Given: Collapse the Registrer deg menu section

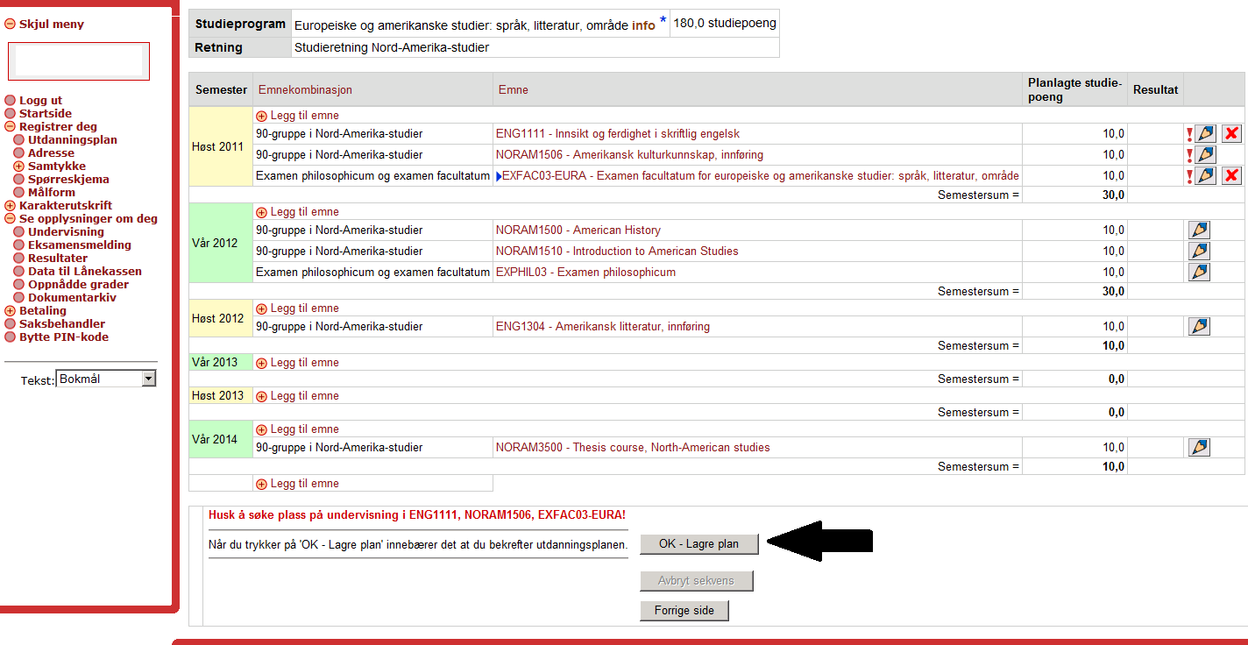Looking at the screenshot, I should pos(11,127).
